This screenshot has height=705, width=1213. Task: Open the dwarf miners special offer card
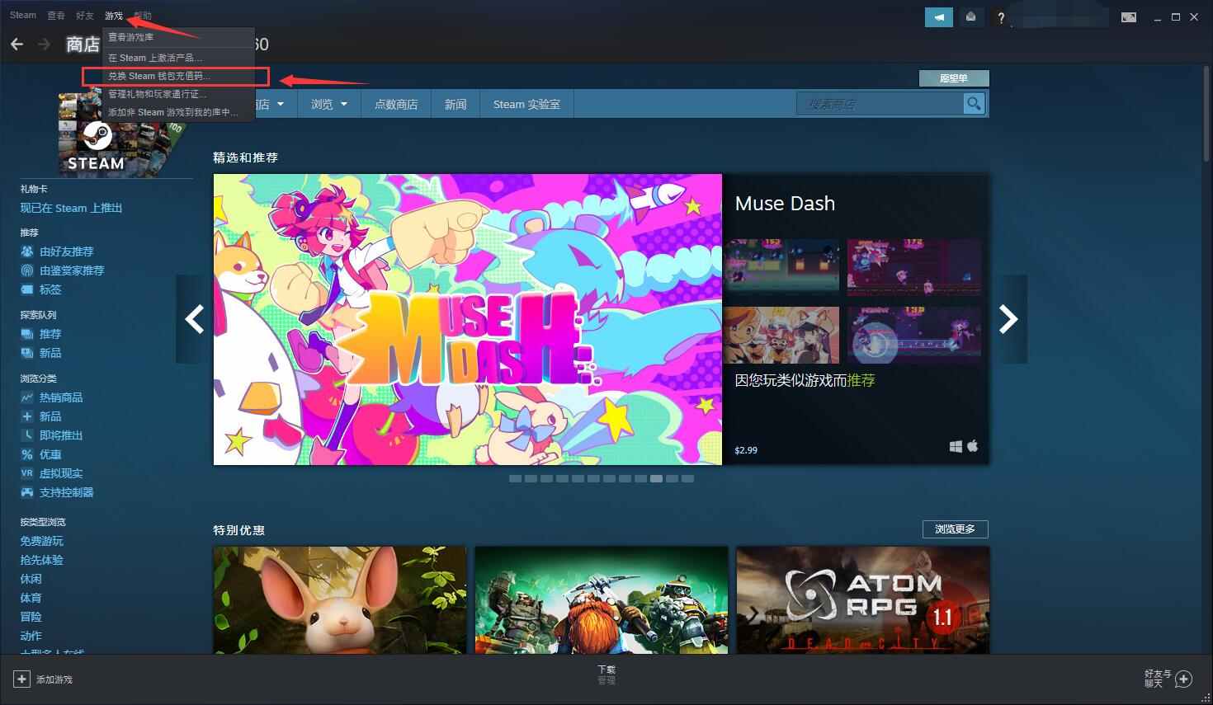[602, 599]
